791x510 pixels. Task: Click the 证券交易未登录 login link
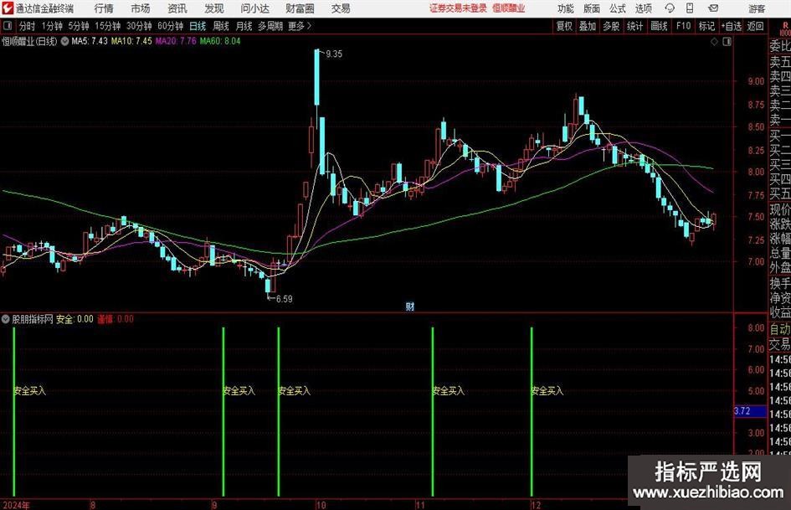457,8
